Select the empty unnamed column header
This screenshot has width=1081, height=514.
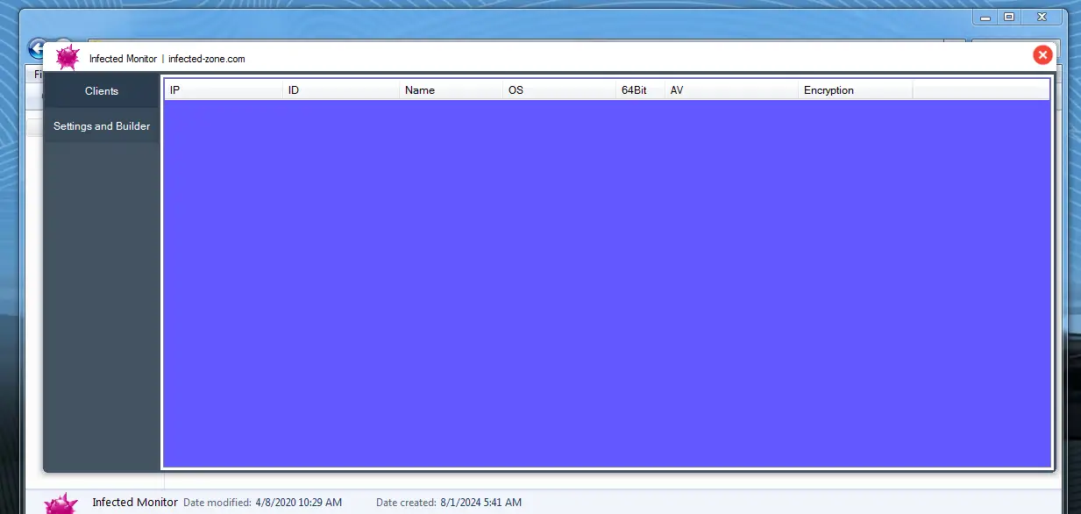[981, 89]
